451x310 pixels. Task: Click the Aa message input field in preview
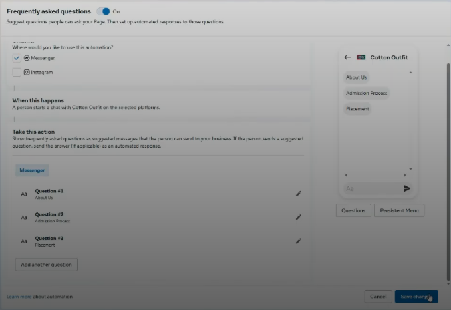pyautogui.click(x=371, y=189)
